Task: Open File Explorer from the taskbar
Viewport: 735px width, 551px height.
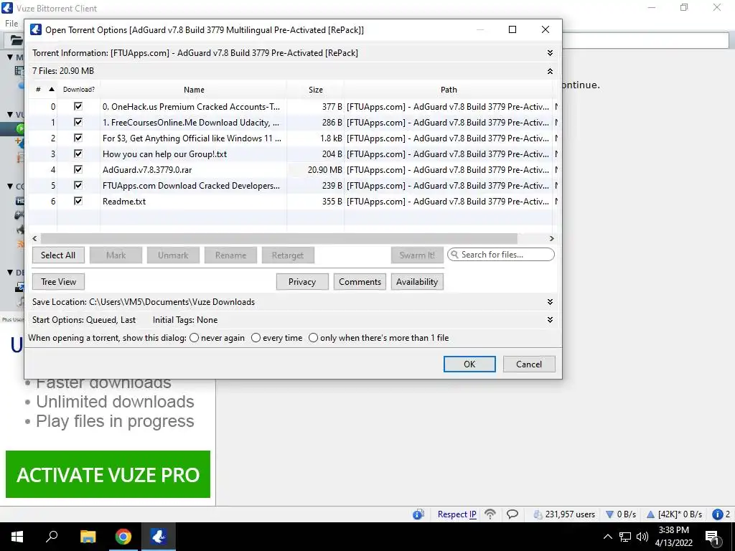Action: 88,537
